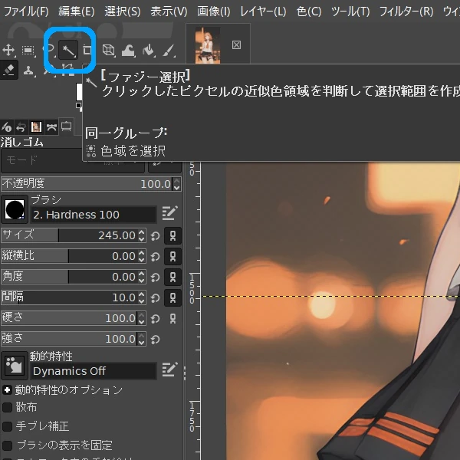Select the Clone stamp tool
The height and width of the screenshot is (460, 460).
point(28,71)
